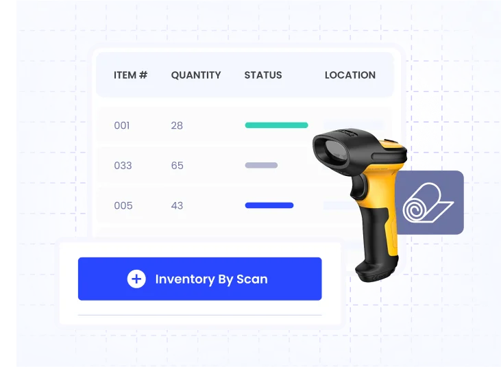Sort by the QUANTITY column header
This screenshot has height=367, width=501.
click(x=196, y=75)
